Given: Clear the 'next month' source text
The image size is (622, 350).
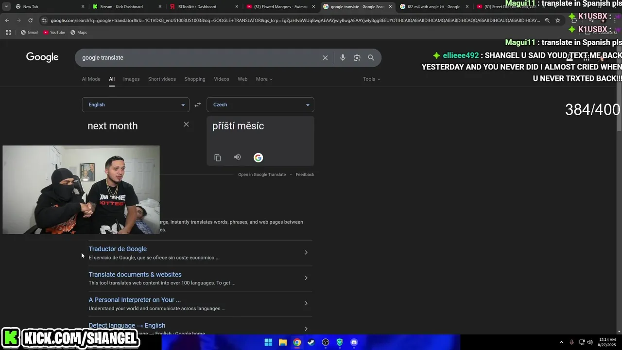Looking at the screenshot, I should pos(186,124).
